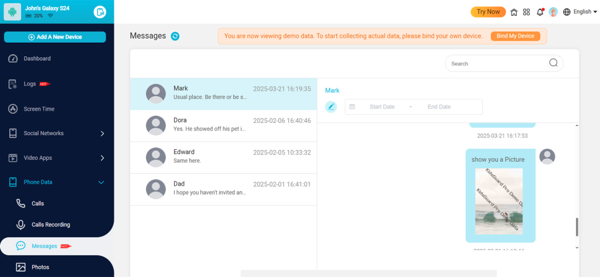Viewport: 600px width, 277px height.
Task: Open the home icon in top bar
Action: coord(514,12)
